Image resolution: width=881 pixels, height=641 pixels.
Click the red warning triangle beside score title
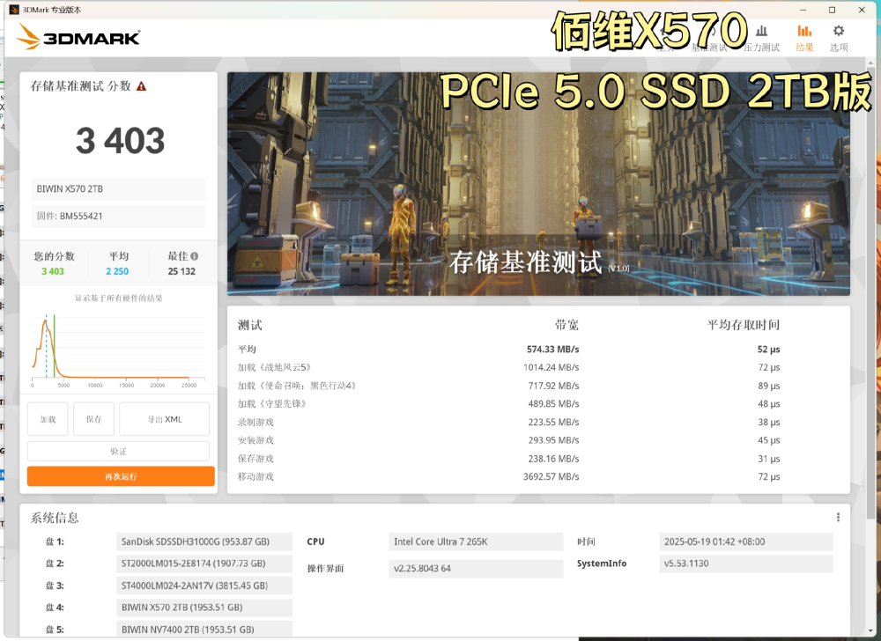point(142,86)
